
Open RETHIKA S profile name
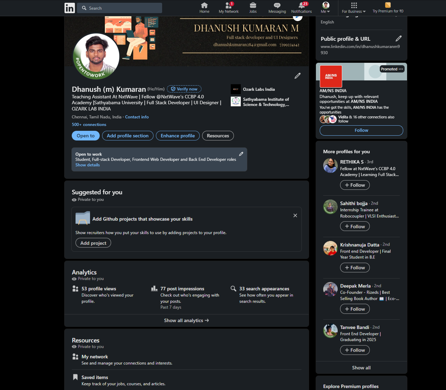click(351, 162)
